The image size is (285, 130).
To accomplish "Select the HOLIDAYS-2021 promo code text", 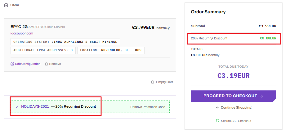I will pos(35,106).
